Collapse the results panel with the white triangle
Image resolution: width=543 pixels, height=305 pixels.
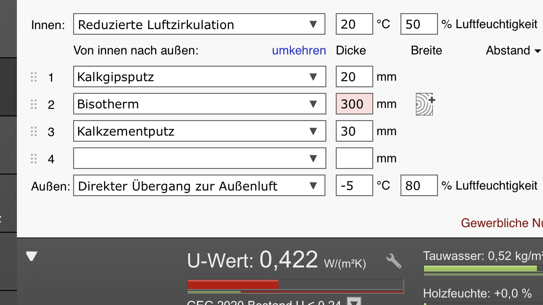click(x=31, y=256)
